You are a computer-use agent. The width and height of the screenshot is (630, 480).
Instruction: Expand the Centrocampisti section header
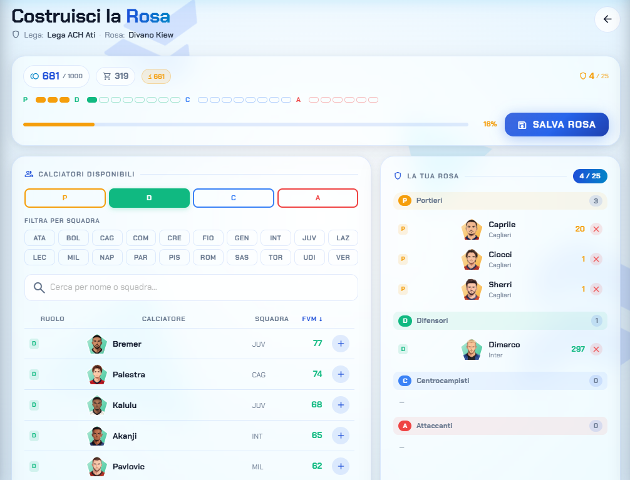(x=500, y=380)
